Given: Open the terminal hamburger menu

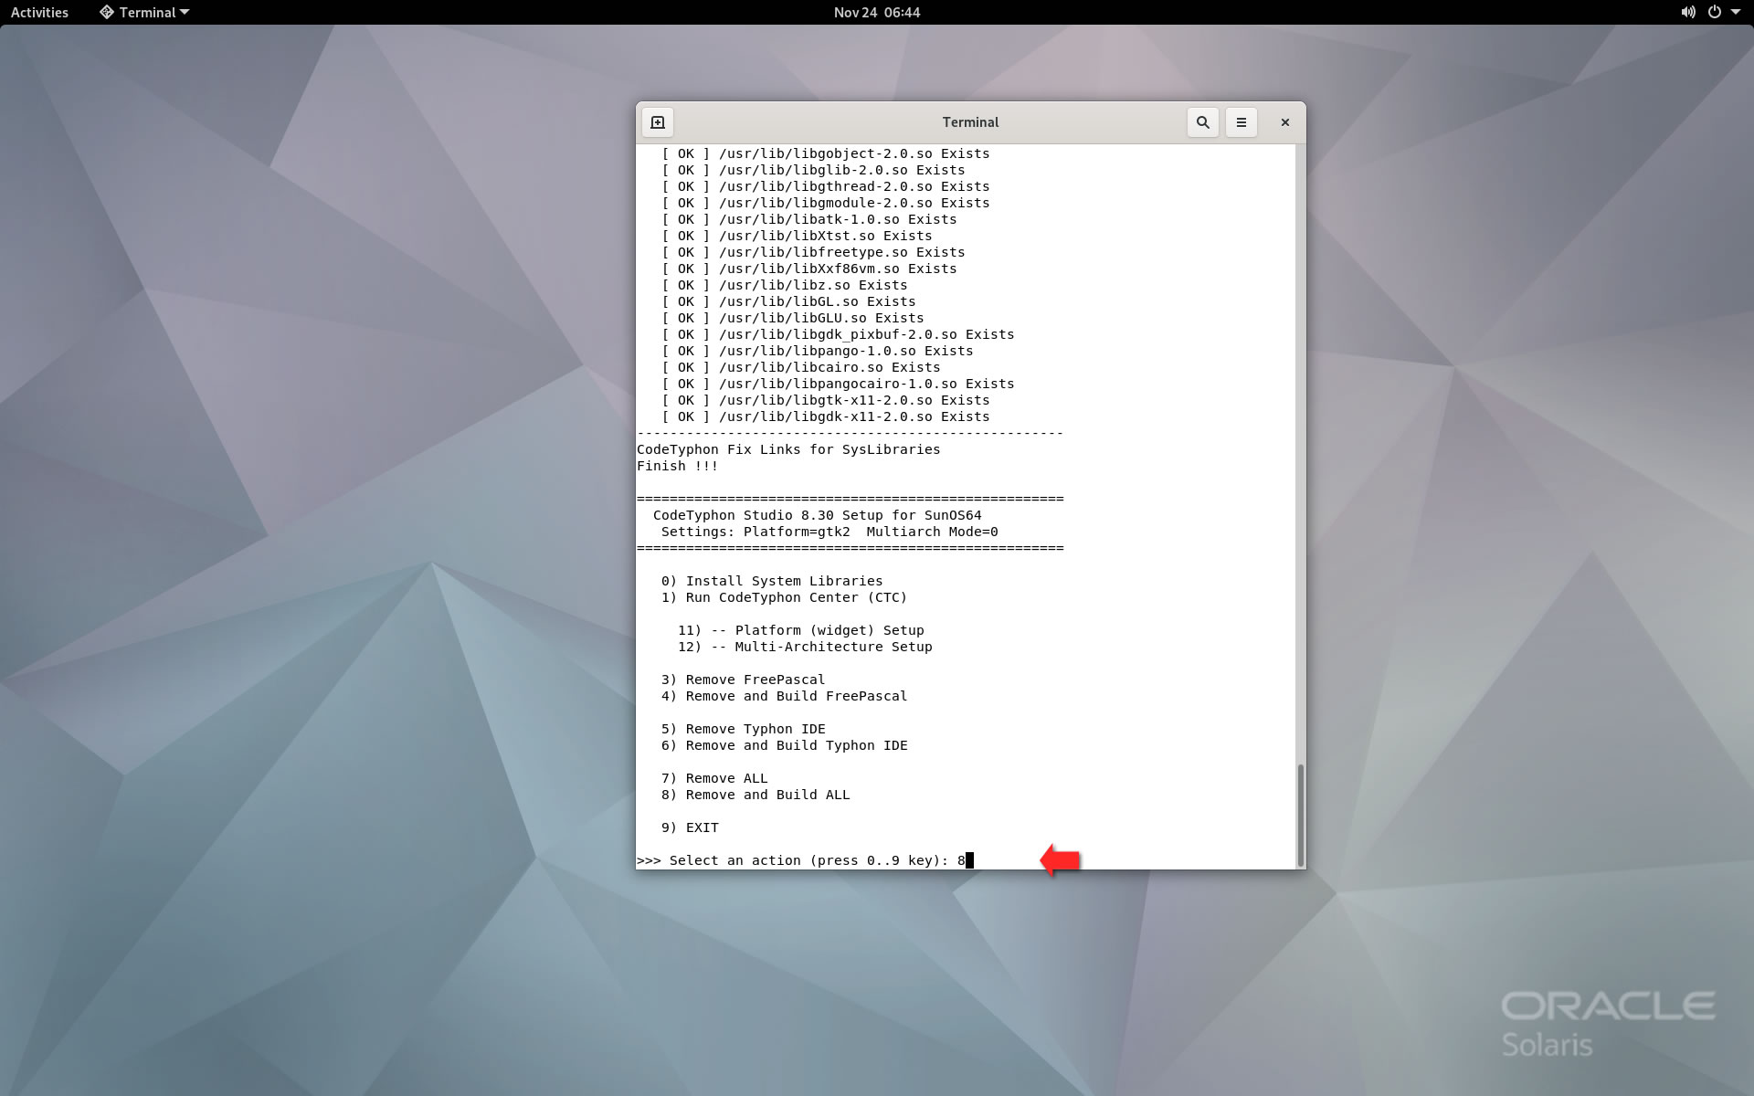Looking at the screenshot, I should click(x=1241, y=122).
